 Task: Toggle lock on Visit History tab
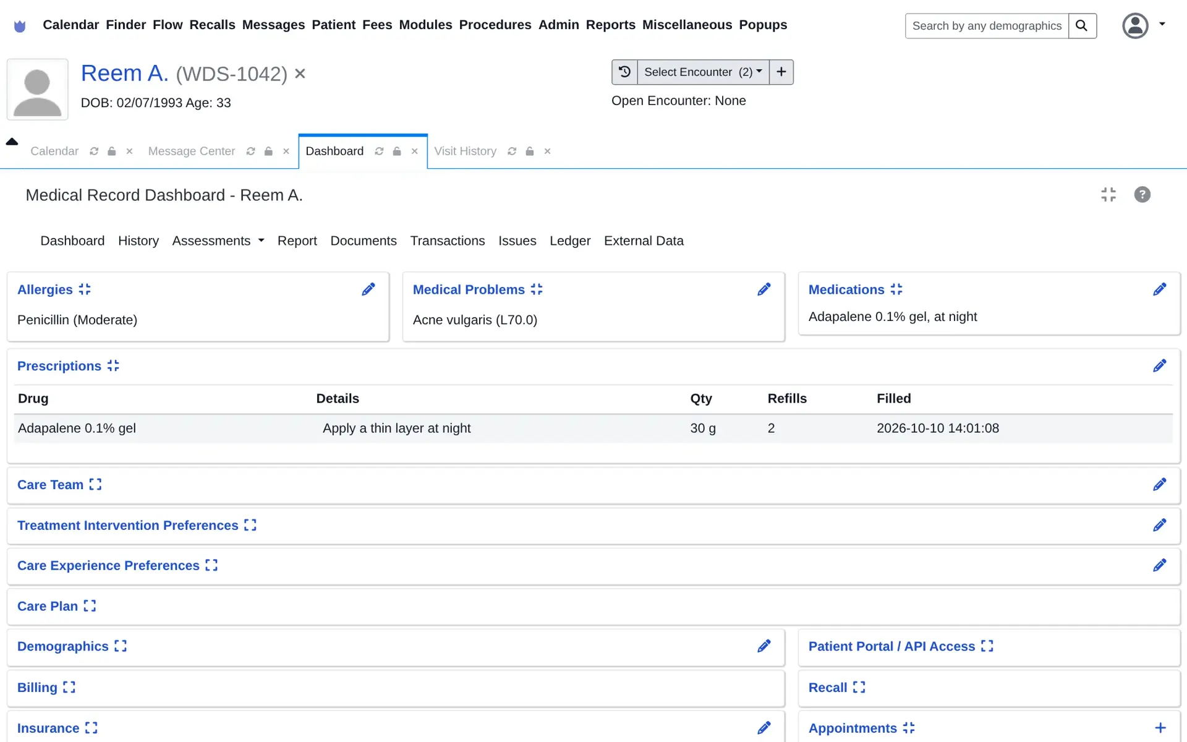(530, 151)
